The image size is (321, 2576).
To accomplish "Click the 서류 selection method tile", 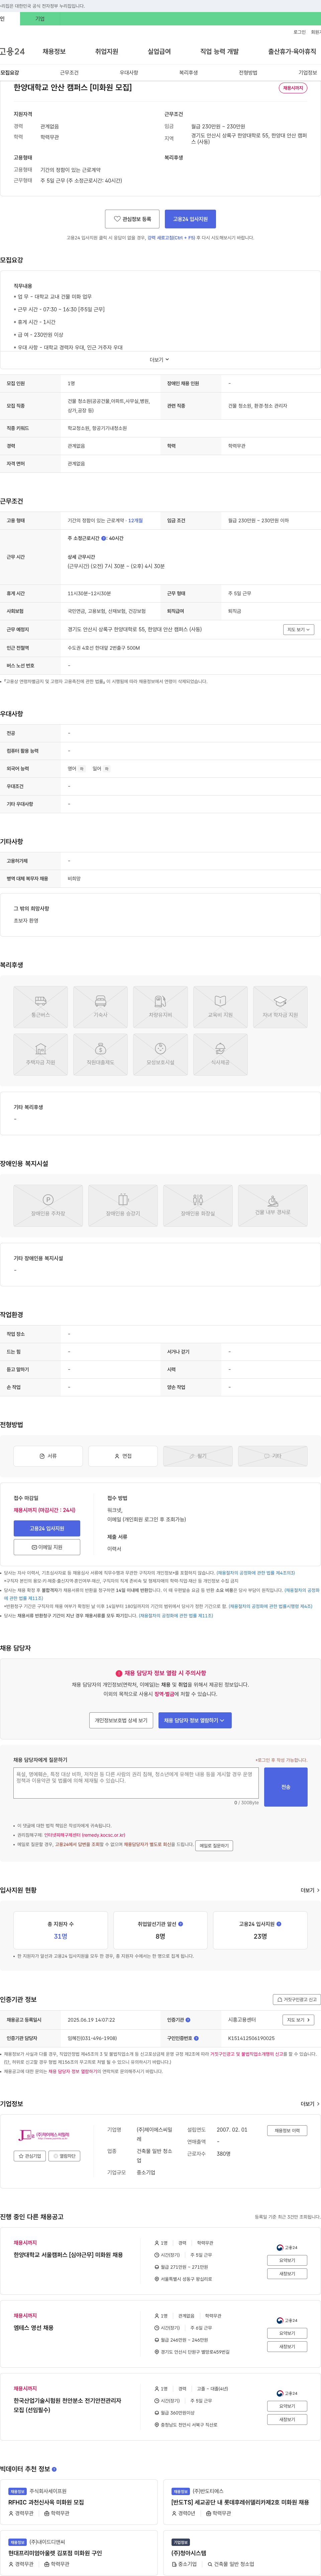I will [x=48, y=1456].
